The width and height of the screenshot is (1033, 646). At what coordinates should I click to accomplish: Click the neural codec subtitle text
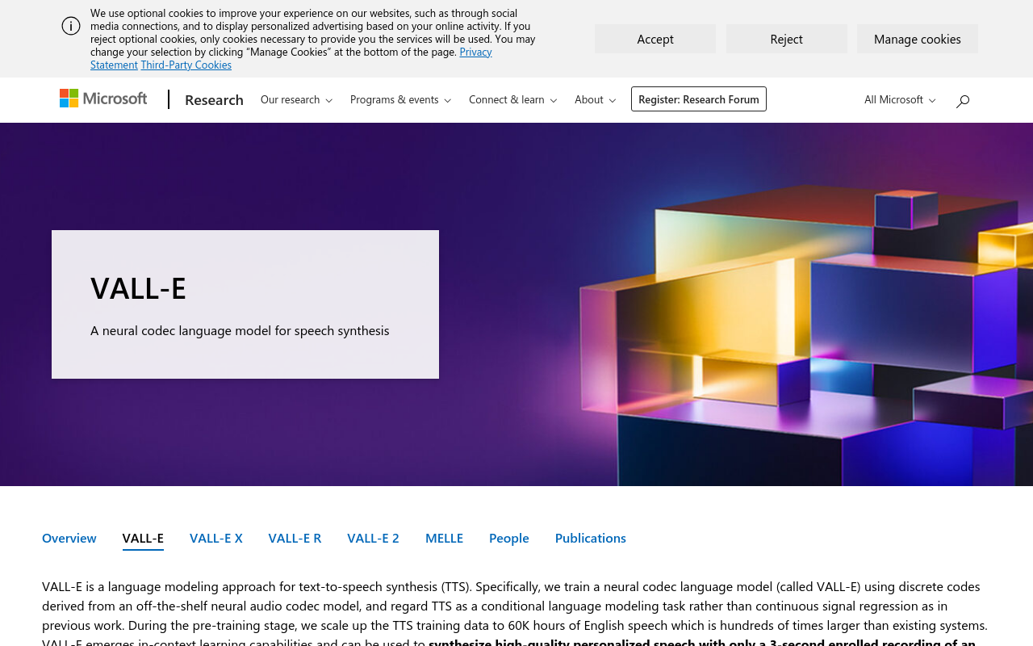(x=240, y=330)
